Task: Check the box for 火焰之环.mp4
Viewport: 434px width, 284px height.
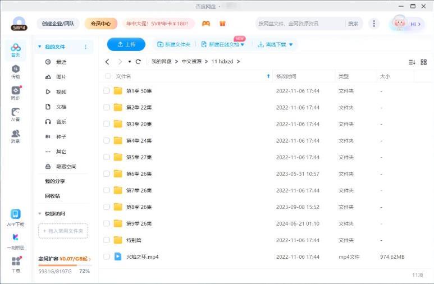Action: (x=106, y=256)
